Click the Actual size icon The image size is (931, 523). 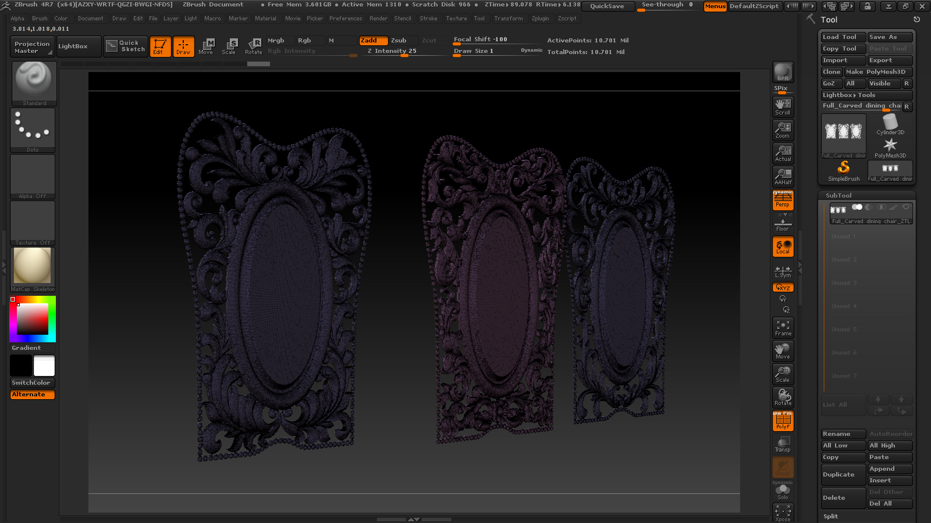783,153
